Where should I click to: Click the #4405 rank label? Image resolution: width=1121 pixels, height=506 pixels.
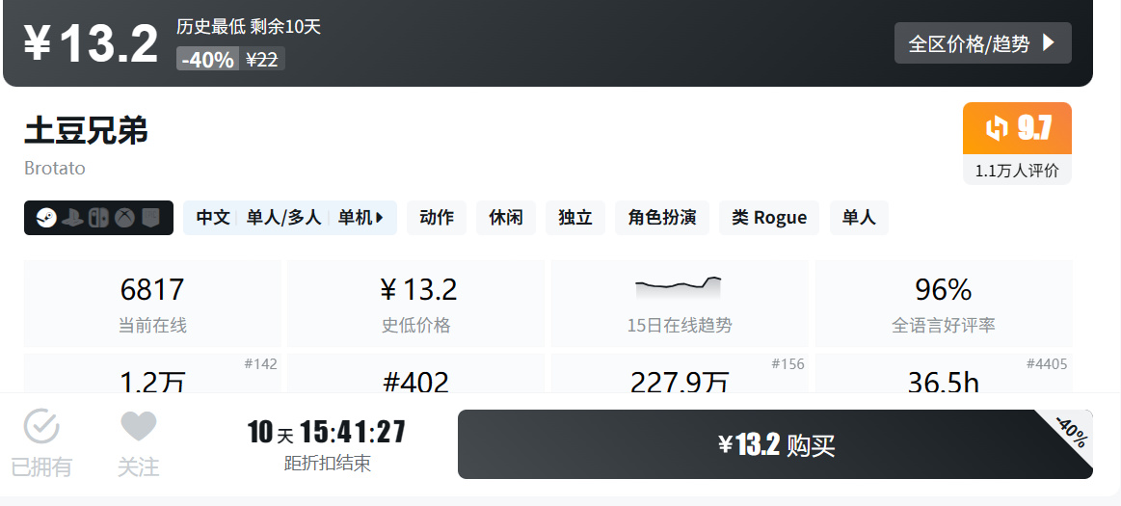tap(1047, 363)
